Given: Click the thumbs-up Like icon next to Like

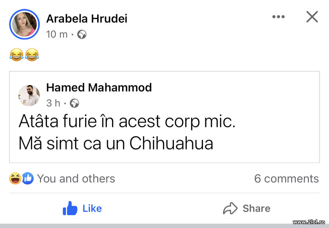Looking at the screenshot, I should 69,208.
